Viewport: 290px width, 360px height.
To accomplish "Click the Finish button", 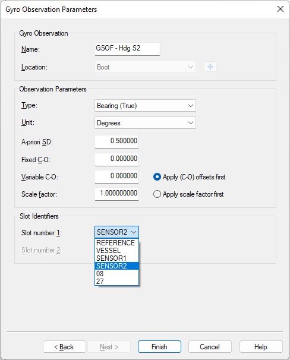I will point(159,347).
